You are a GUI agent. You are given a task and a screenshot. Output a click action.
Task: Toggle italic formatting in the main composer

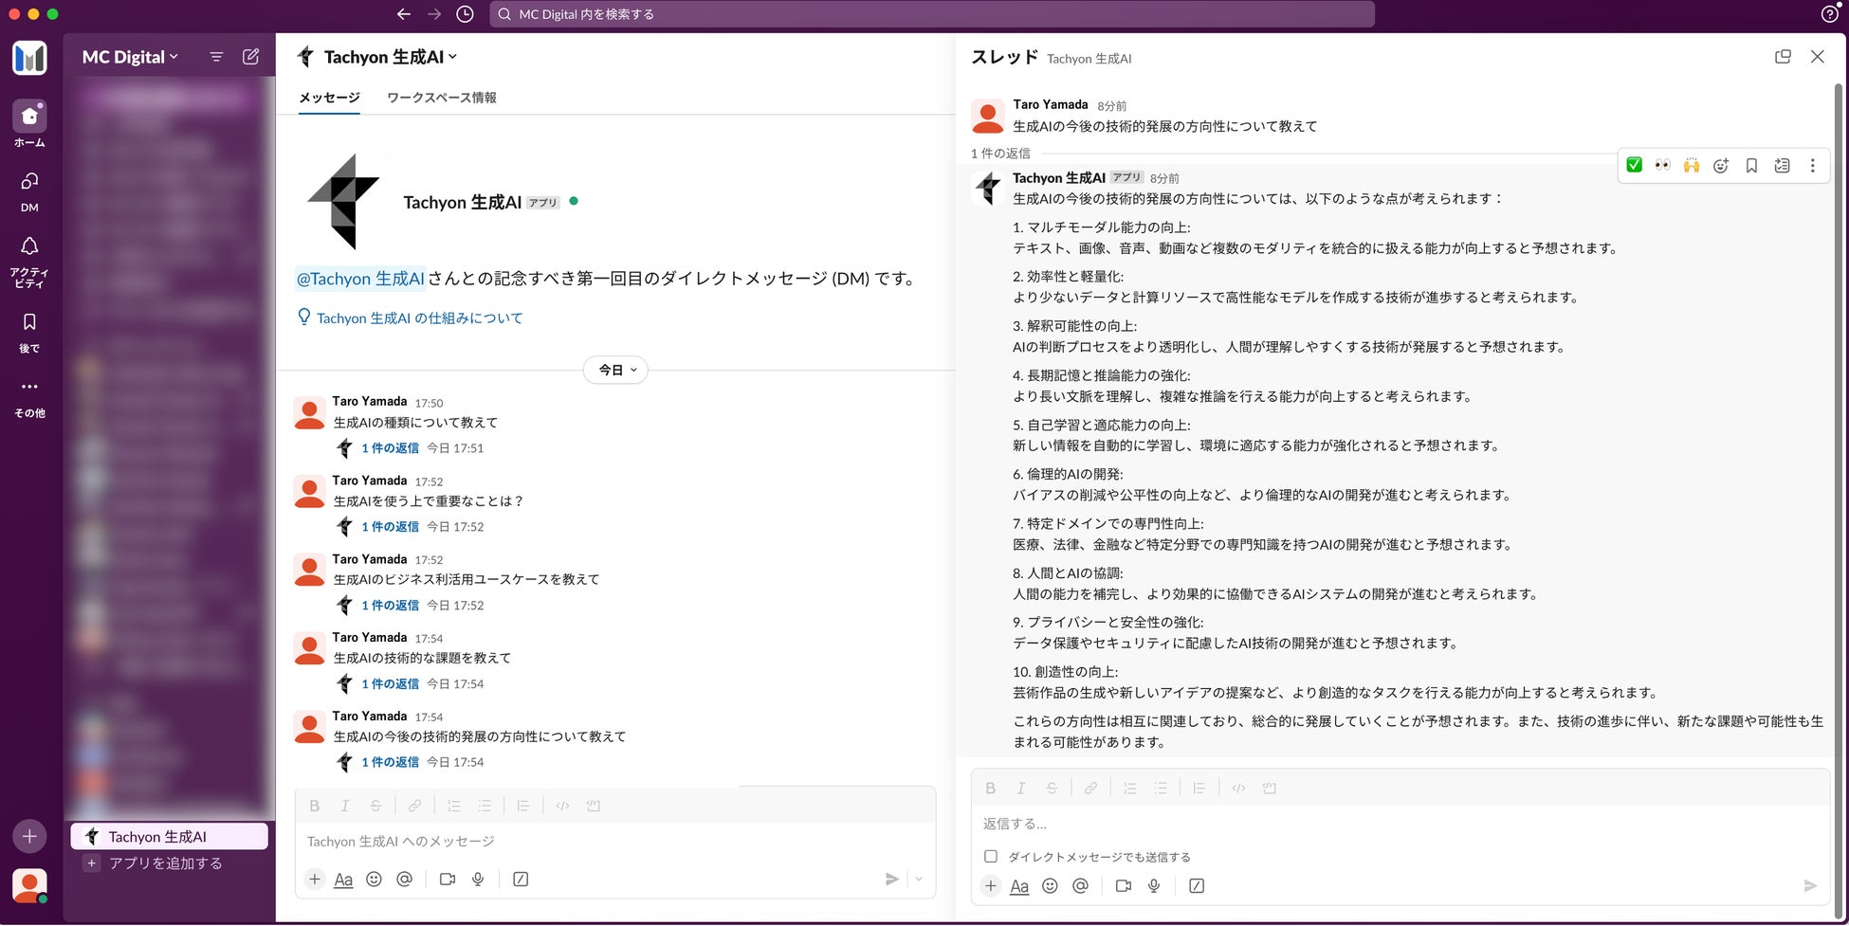click(345, 806)
